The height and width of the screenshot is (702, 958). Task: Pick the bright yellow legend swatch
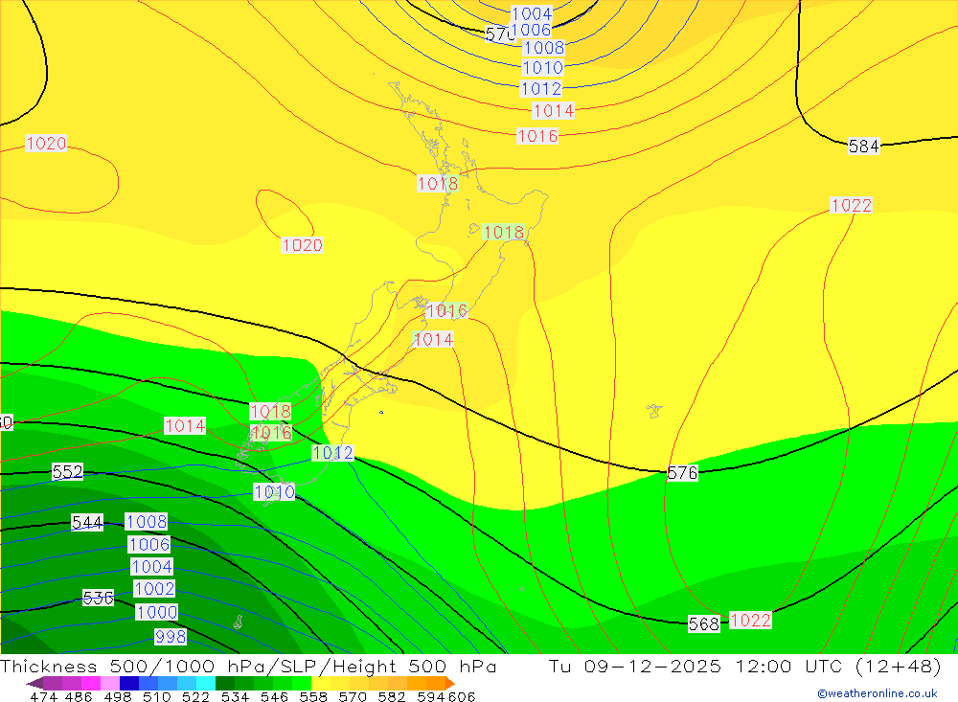[321, 683]
